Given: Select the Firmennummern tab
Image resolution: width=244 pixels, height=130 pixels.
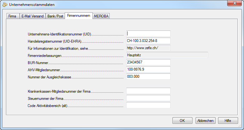Looking at the screenshot, I should click(79, 16).
